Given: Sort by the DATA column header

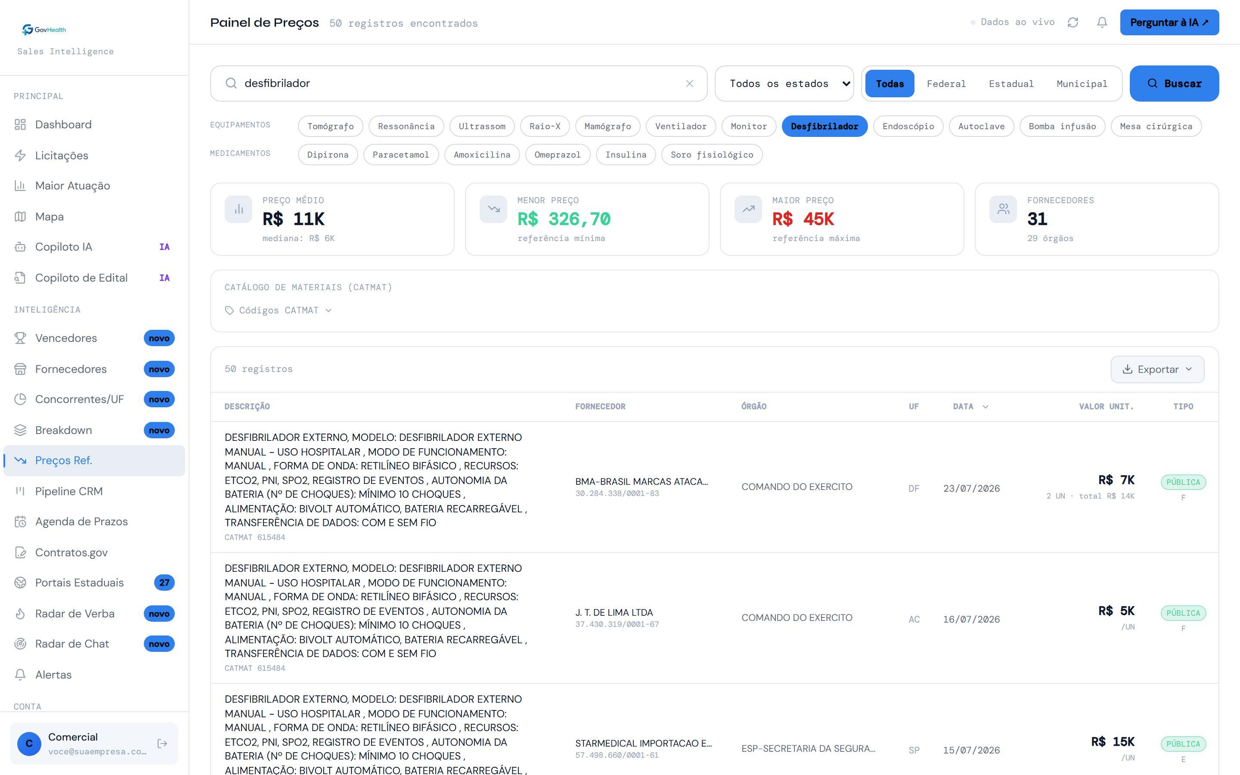Looking at the screenshot, I should click(x=970, y=406).
